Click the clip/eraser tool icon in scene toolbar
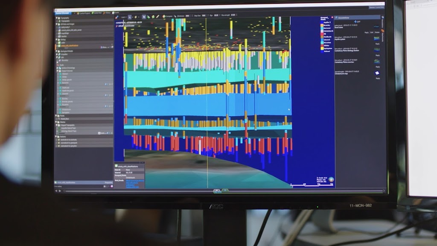Image resolution: width=437 pixels, height=246 pixels. [x=117, y=17]
